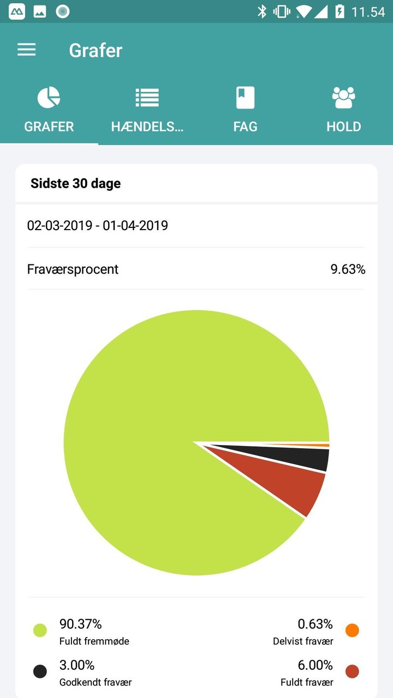Select the date range 02-03-2019 - 01-04-2019
393x698 pixels.
tap(98, 225)
